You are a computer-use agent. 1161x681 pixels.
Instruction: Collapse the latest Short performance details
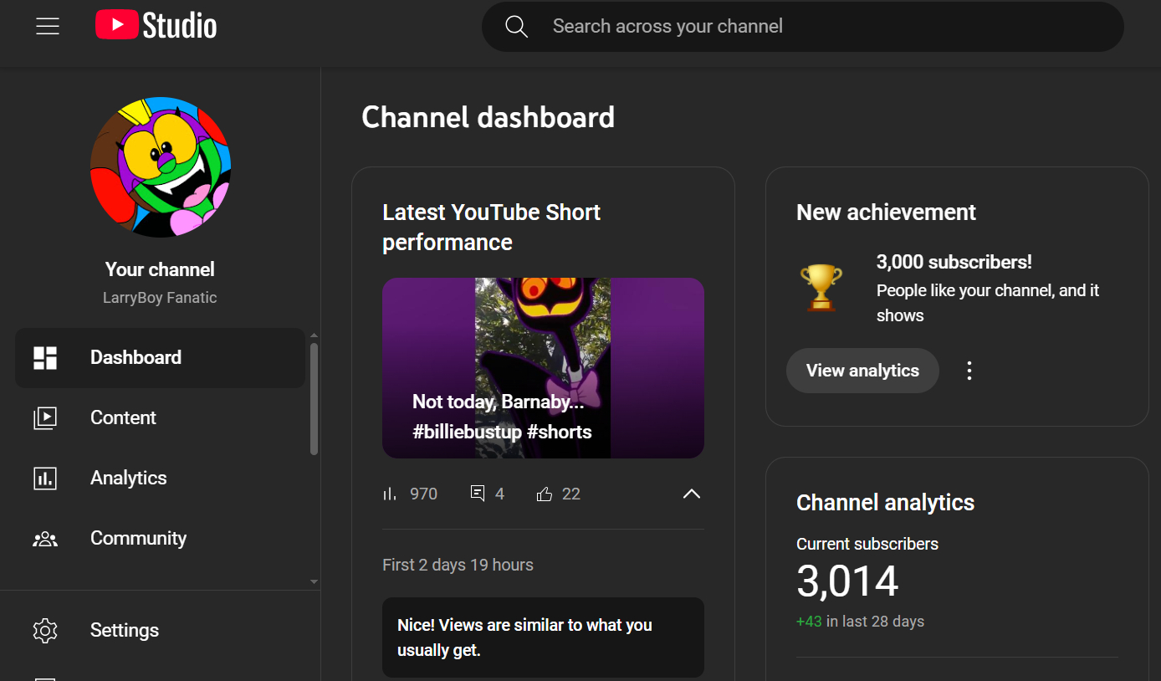tap(691, 494)
